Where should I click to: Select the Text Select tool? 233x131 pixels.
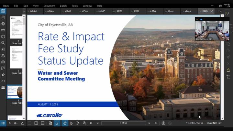[x=78, y=123]
